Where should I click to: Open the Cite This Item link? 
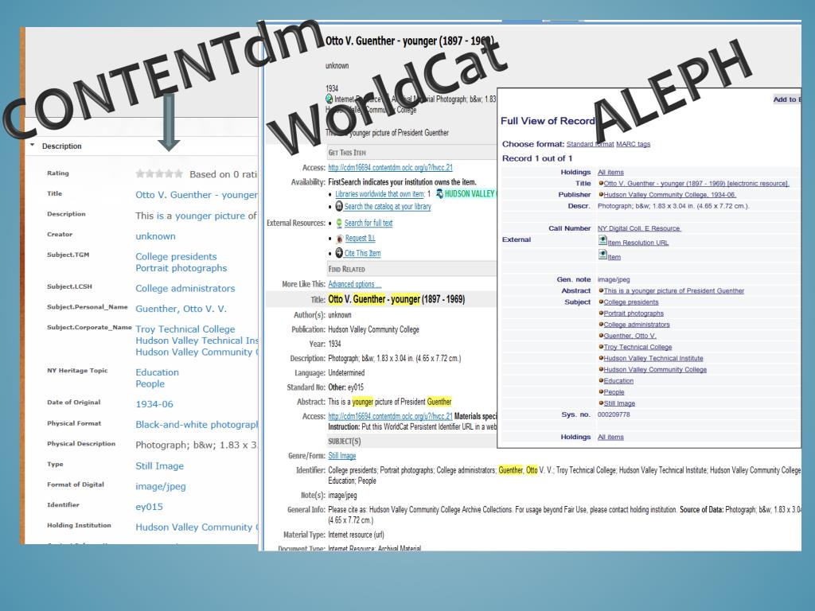pyautogui.click(x=362, y=253)
